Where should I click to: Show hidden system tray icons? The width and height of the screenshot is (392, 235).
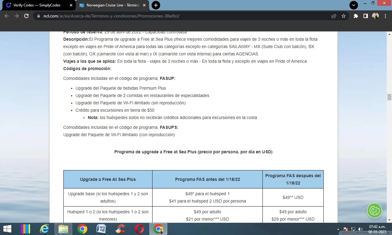click(x=338, y=229)
